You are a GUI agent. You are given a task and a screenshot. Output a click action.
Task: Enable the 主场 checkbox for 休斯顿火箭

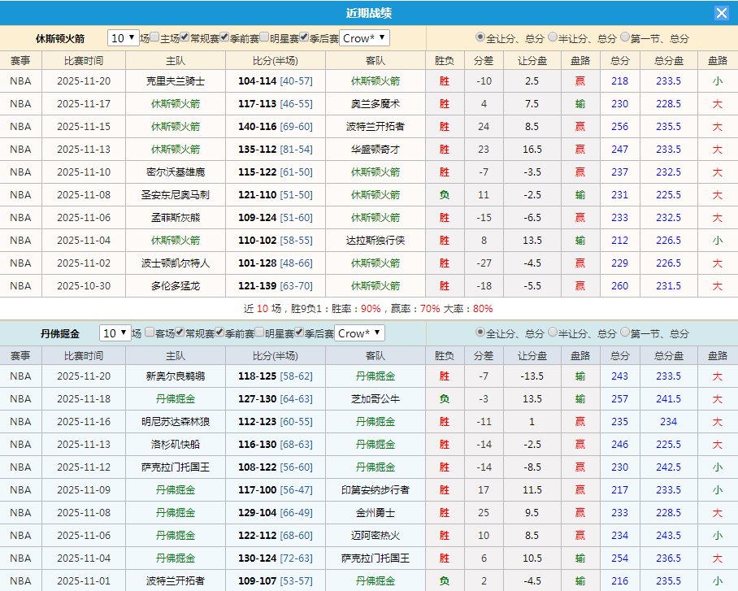pos(153,37)
